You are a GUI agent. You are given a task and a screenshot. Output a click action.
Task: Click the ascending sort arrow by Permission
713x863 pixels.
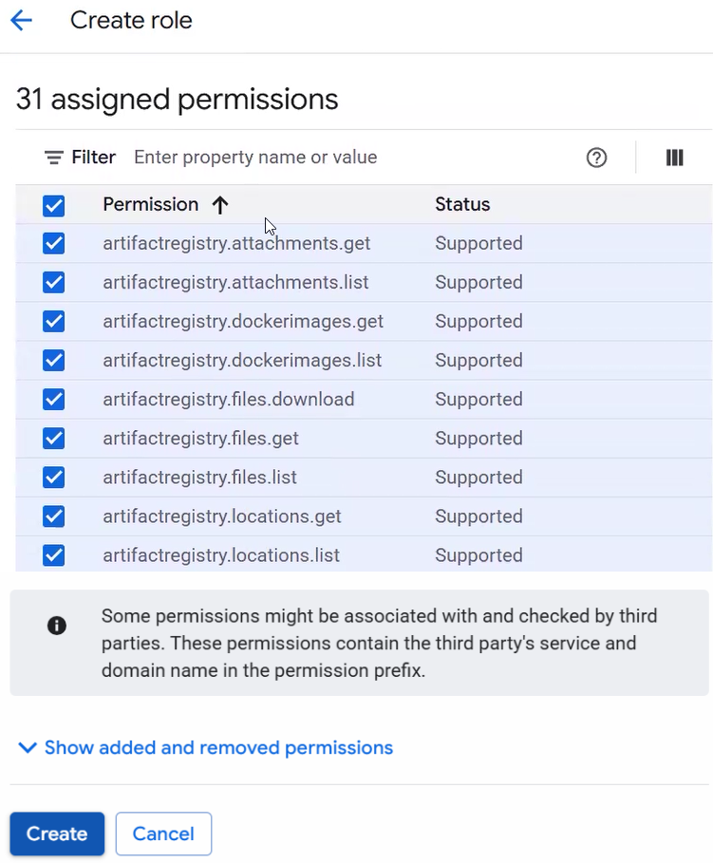(220, 205)
